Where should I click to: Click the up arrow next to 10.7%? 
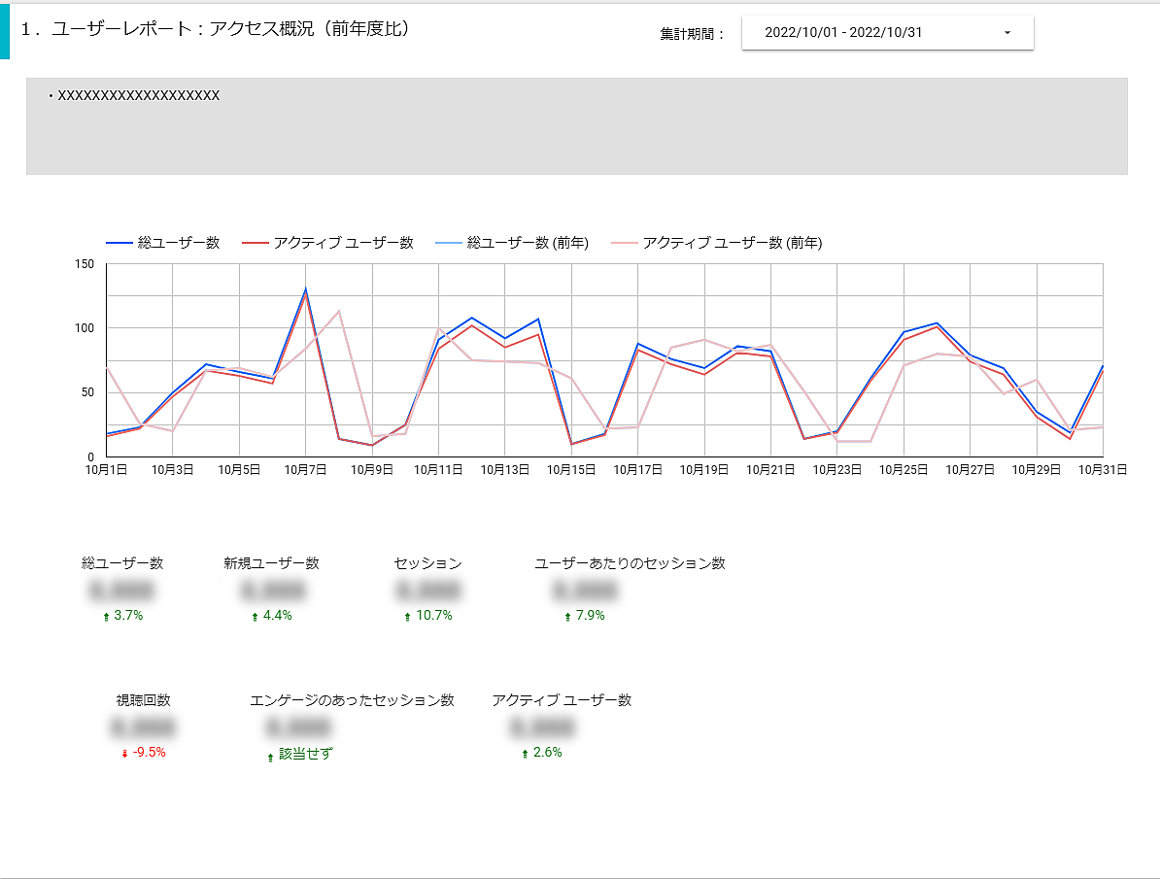(407, 617)
